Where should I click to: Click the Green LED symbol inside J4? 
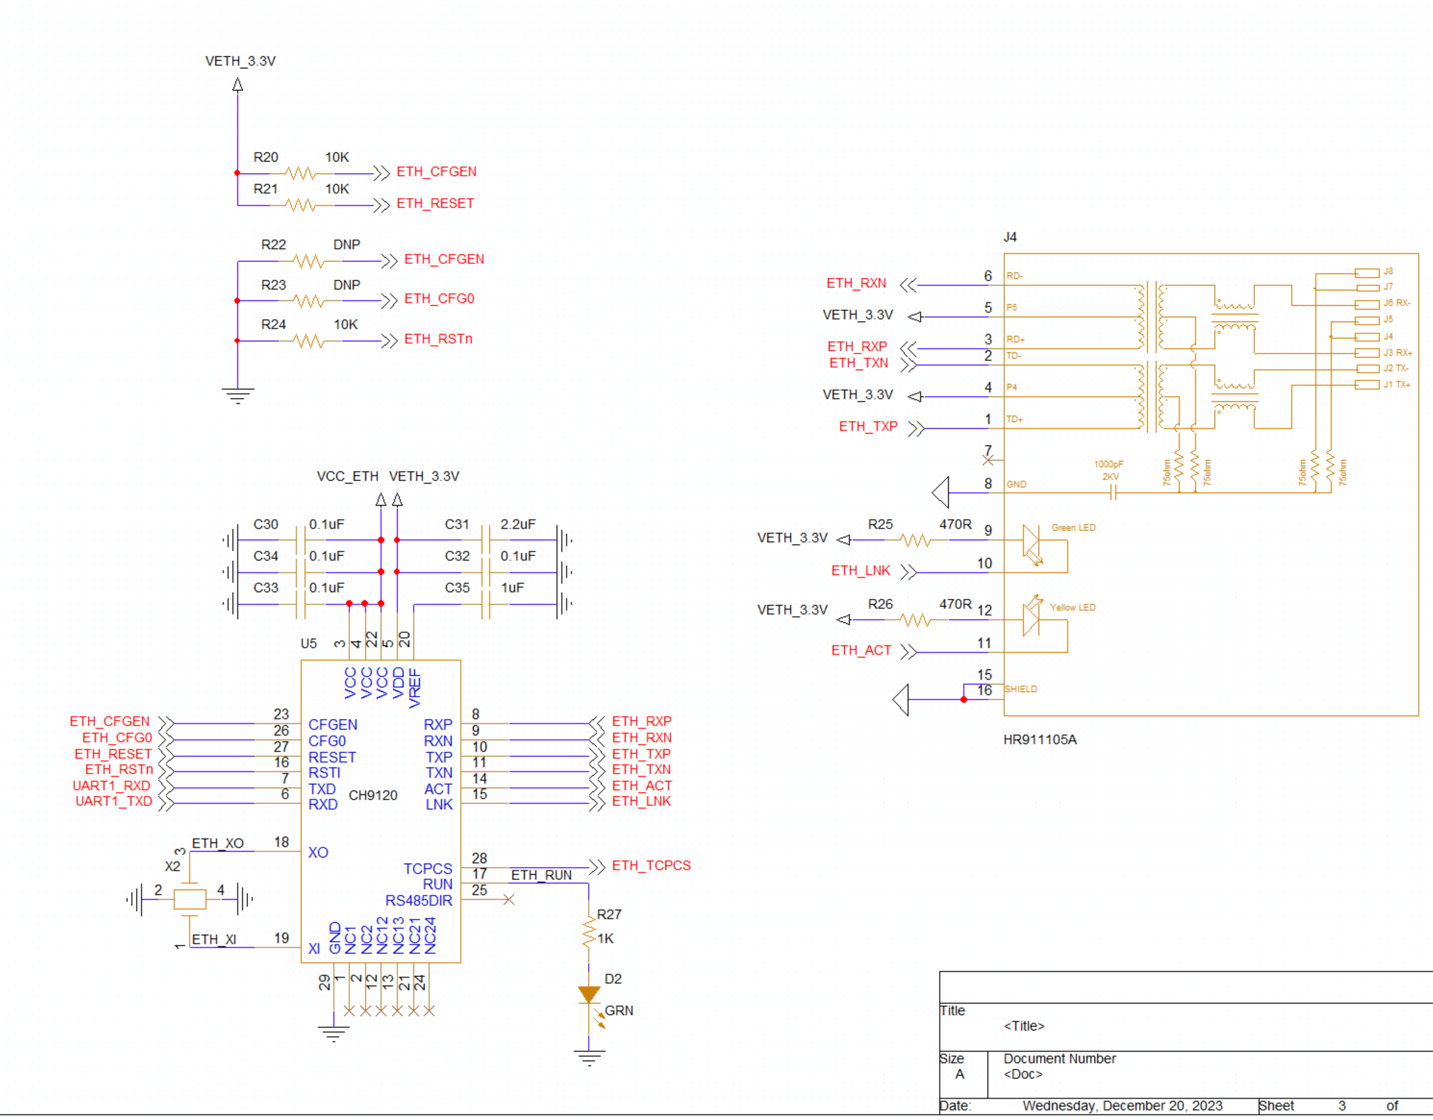pos(1032,544)
